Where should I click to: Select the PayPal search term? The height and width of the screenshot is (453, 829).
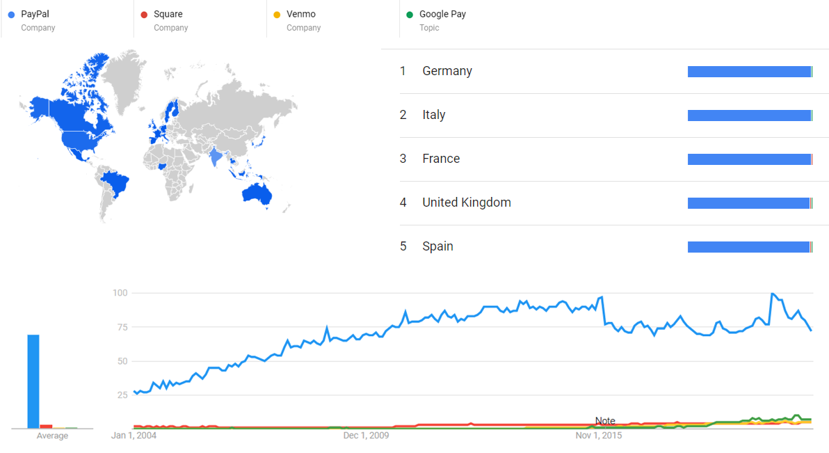[35, 14]
